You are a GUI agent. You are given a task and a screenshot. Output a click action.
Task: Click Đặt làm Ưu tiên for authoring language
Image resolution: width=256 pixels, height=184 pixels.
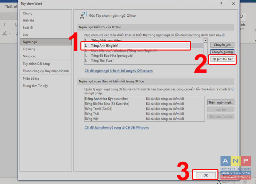coord(221,117)
